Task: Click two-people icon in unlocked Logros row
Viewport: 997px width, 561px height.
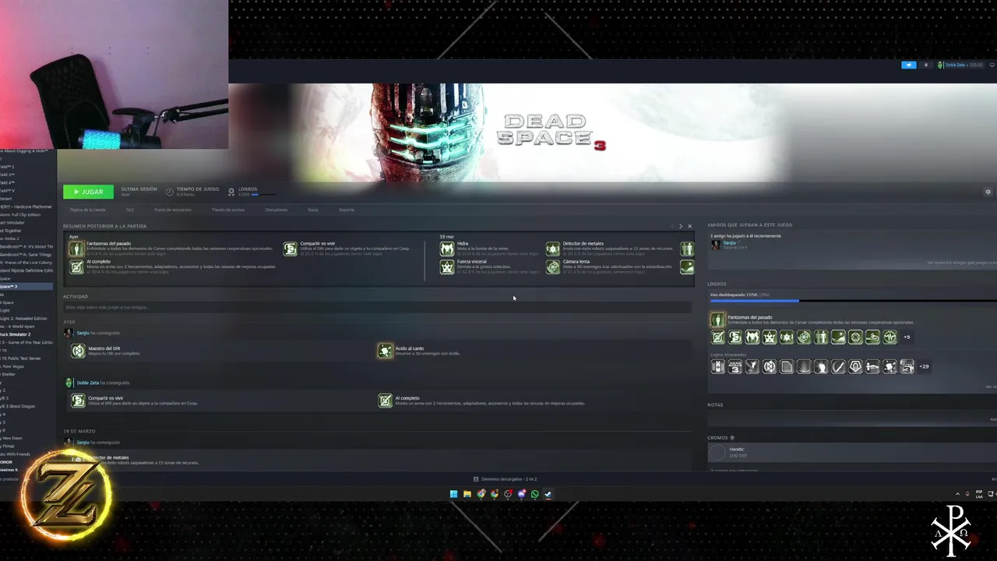Action: [x=821, y=337]
